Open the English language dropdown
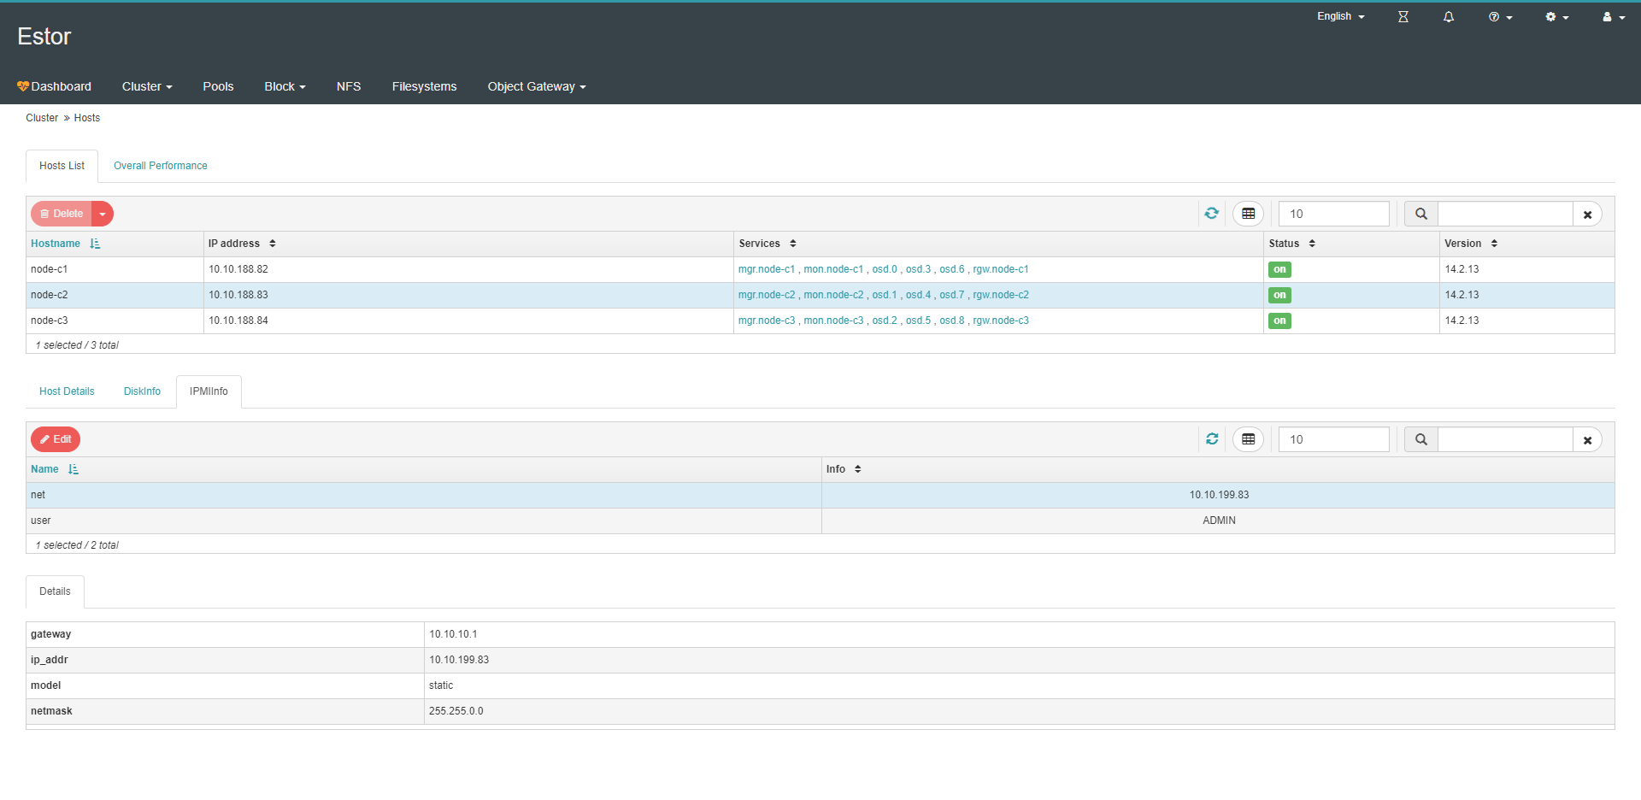 click(1340, 17)
